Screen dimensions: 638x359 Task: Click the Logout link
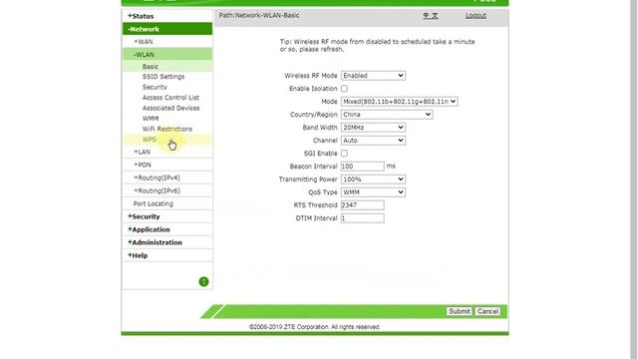click(476, 16)
